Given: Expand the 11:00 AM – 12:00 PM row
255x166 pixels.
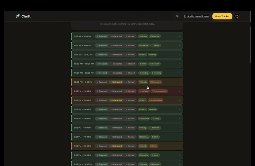Looking at the screenshot, I should point(179,73).
